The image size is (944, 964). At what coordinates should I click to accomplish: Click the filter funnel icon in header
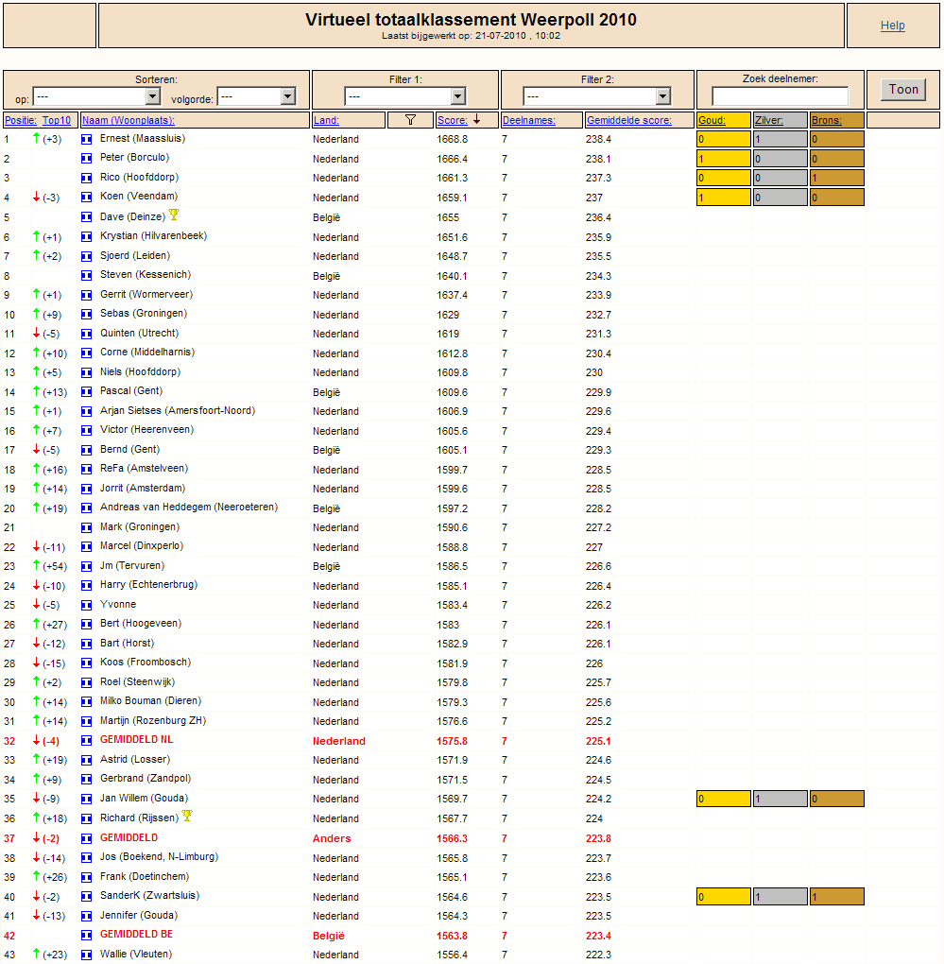410,120
